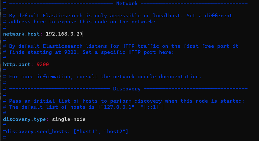
Task: Place cursor on the 192.168.0.27 address value
Action: tap(64, 34)
